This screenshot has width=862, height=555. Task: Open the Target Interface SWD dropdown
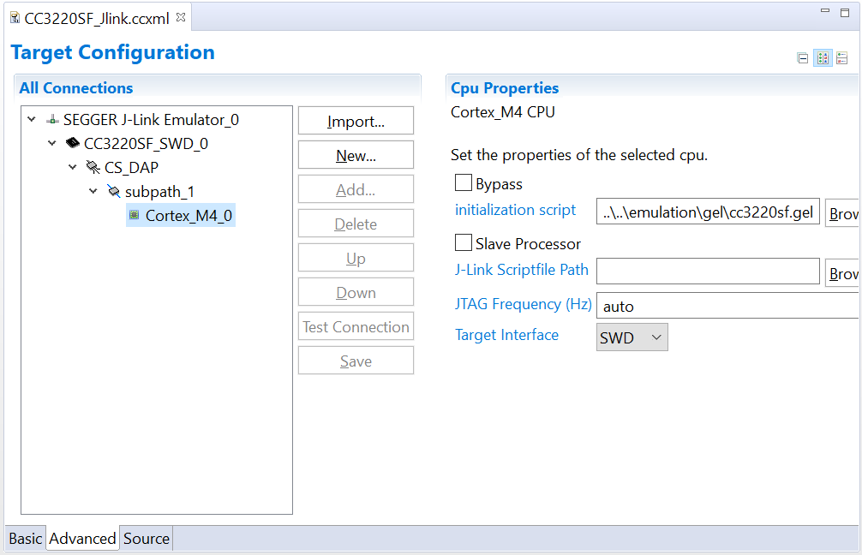[632, 337]
